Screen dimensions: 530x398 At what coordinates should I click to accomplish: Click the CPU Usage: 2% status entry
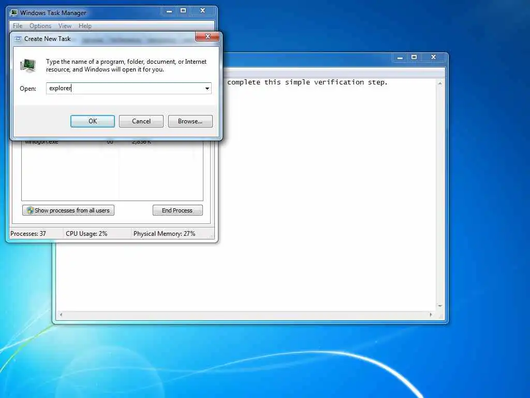click(86, 234)
